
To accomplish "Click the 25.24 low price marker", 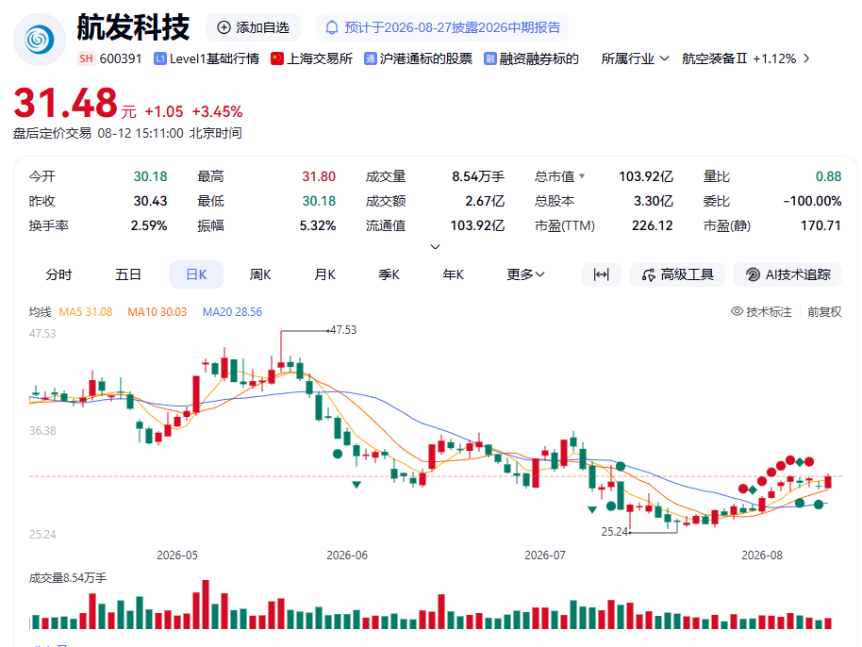I will (615, 532).
